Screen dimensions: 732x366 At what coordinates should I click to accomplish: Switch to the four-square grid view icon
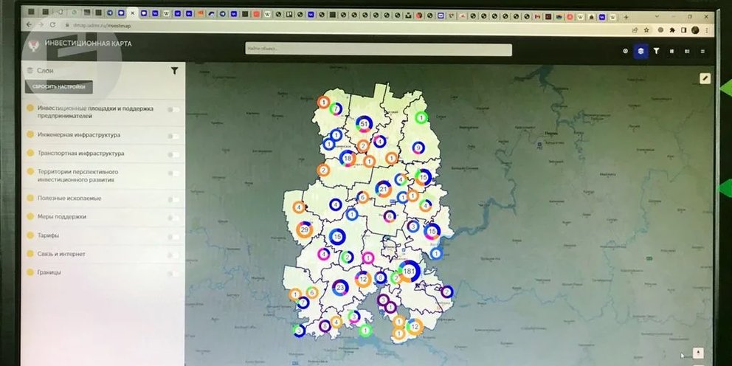[671, 52]
